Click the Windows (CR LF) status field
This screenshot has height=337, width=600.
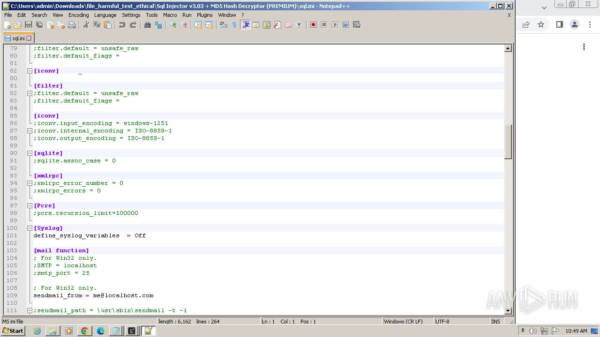coord(408,322)
